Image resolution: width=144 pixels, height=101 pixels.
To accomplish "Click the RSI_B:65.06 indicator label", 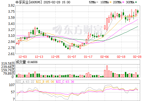I will (x=45, y=82).
